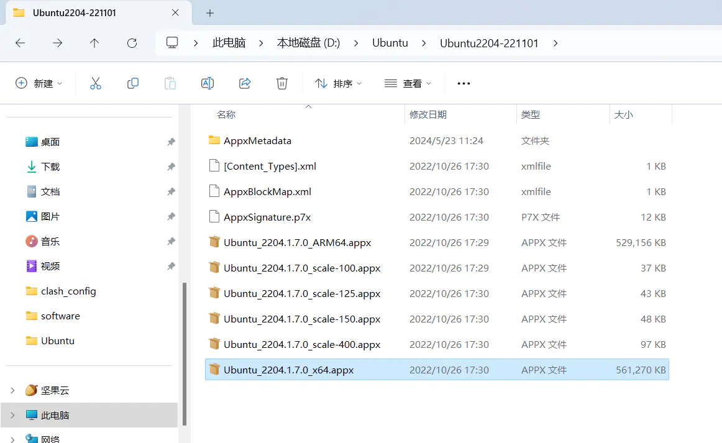Select [Content_Types].xml file
The image size is (722, 443).
click(x=437, y=167)
